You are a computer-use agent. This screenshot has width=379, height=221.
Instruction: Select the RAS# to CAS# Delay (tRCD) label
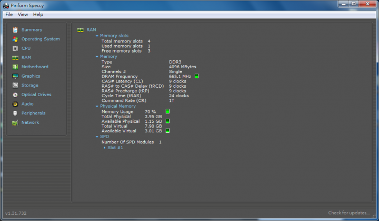pos(133,86)
